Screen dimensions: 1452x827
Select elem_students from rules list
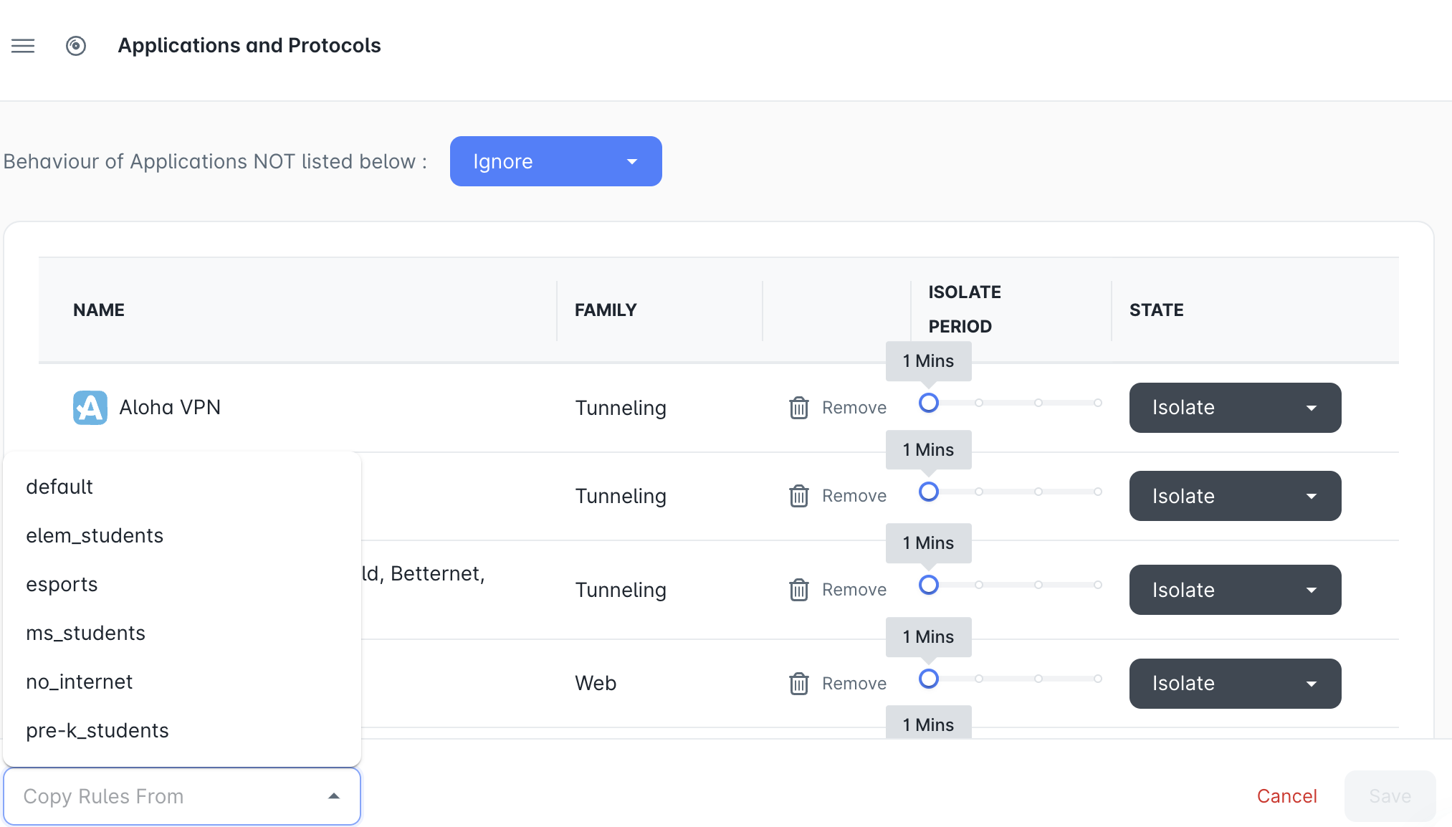click(182, 536)
